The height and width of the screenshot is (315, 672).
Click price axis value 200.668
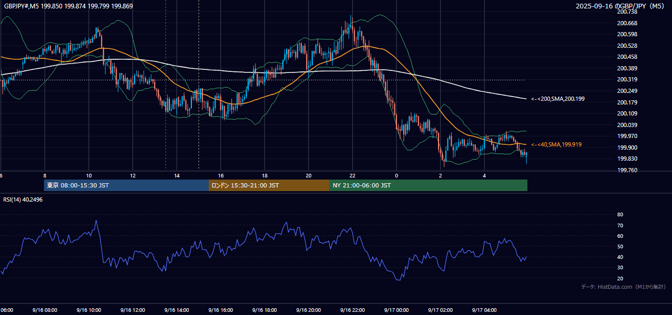point(627,23)
